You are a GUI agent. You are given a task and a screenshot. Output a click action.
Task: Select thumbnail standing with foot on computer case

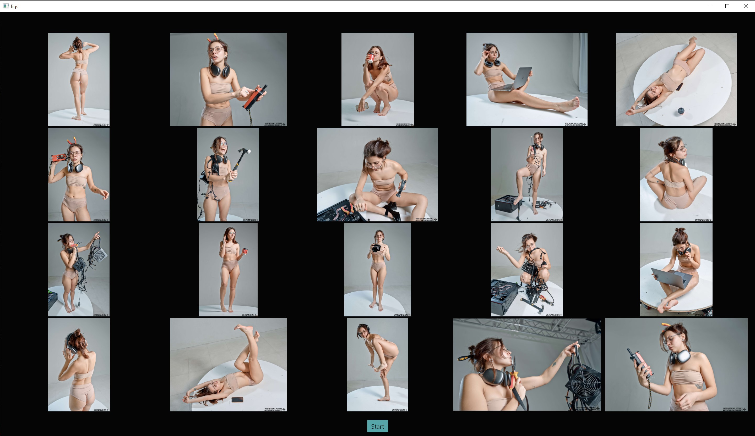click(x=527, y=175)
